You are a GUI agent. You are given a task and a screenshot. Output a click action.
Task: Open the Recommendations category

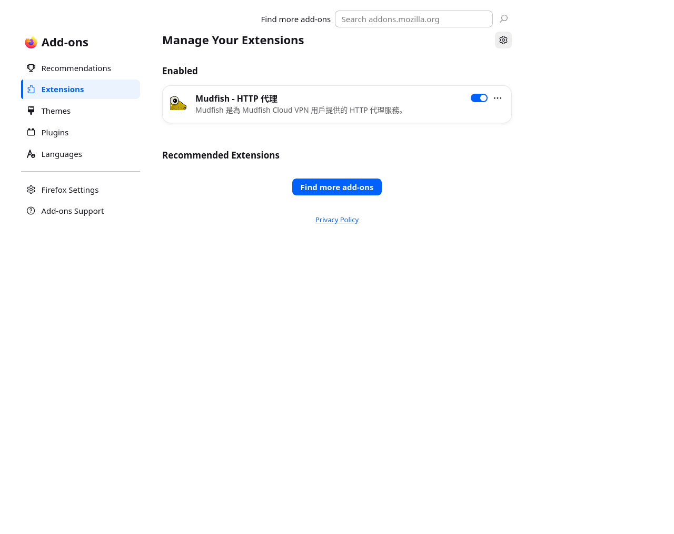click(x=81, y=68)
